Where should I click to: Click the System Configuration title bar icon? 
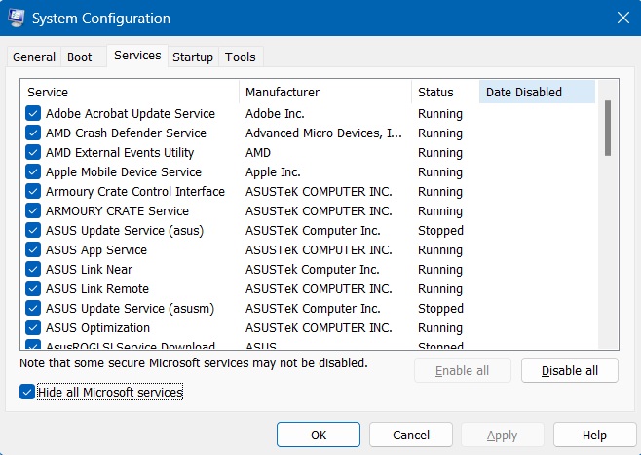click(16, 18)
